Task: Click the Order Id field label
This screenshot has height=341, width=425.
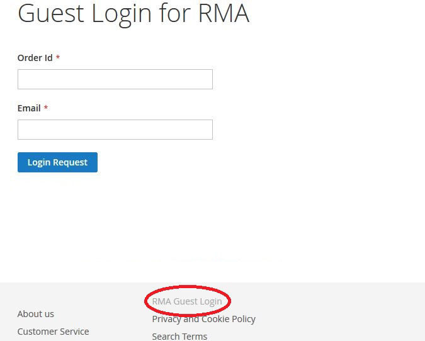Action: 35,58
